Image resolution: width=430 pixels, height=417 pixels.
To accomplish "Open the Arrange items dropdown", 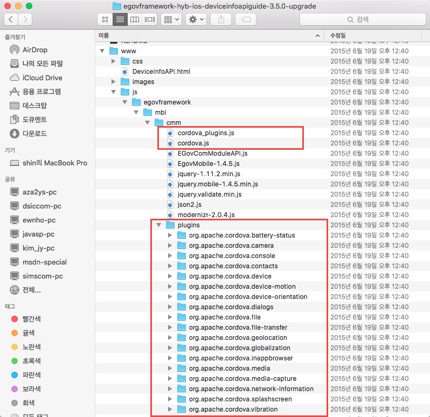I will point(172,19).
